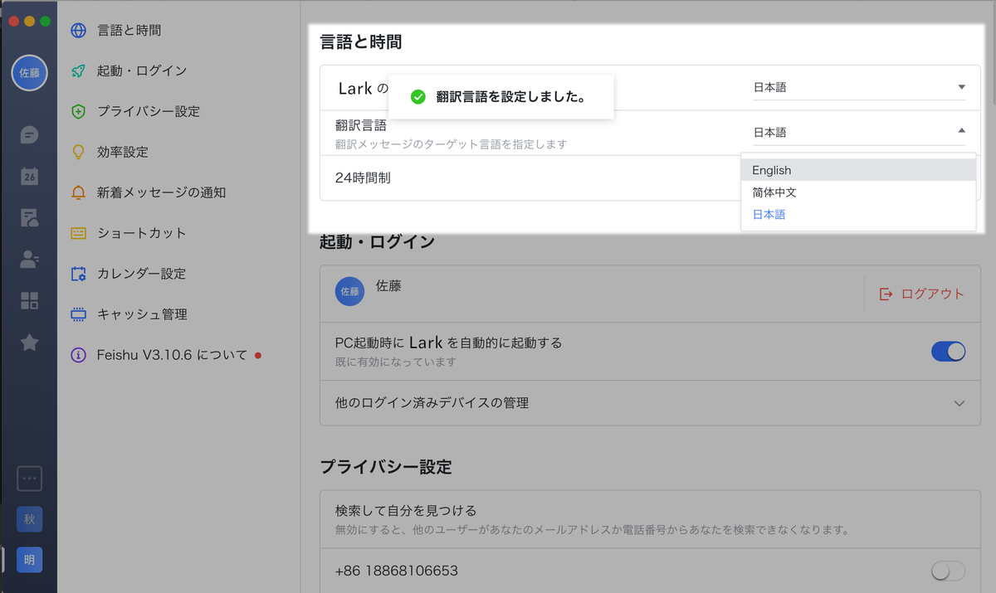Open the Workplace apps grid icon
The height and width of the screenshot is (593, 996).
29,300
